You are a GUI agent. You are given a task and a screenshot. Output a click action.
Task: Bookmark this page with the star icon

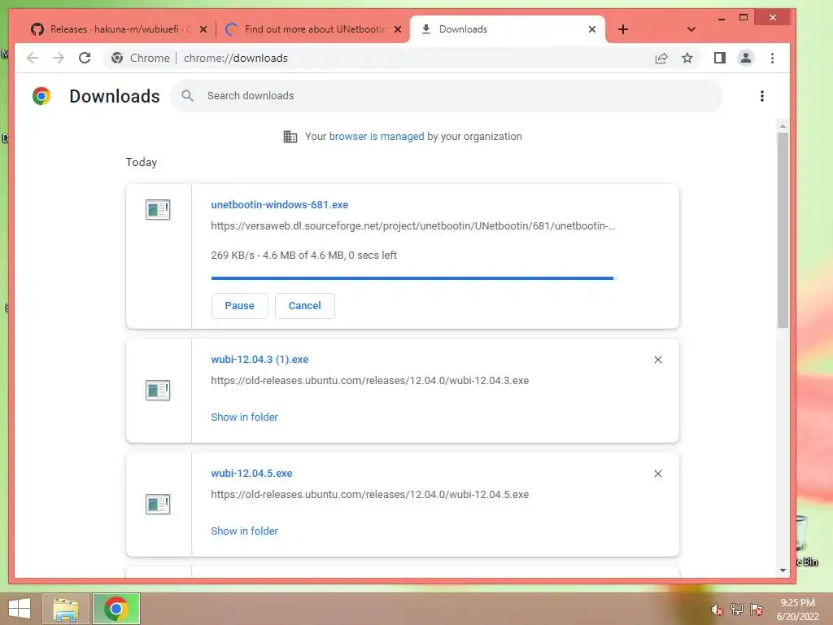687,58
